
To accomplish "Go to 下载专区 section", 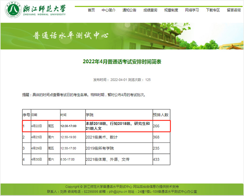I will click(213, 10).
